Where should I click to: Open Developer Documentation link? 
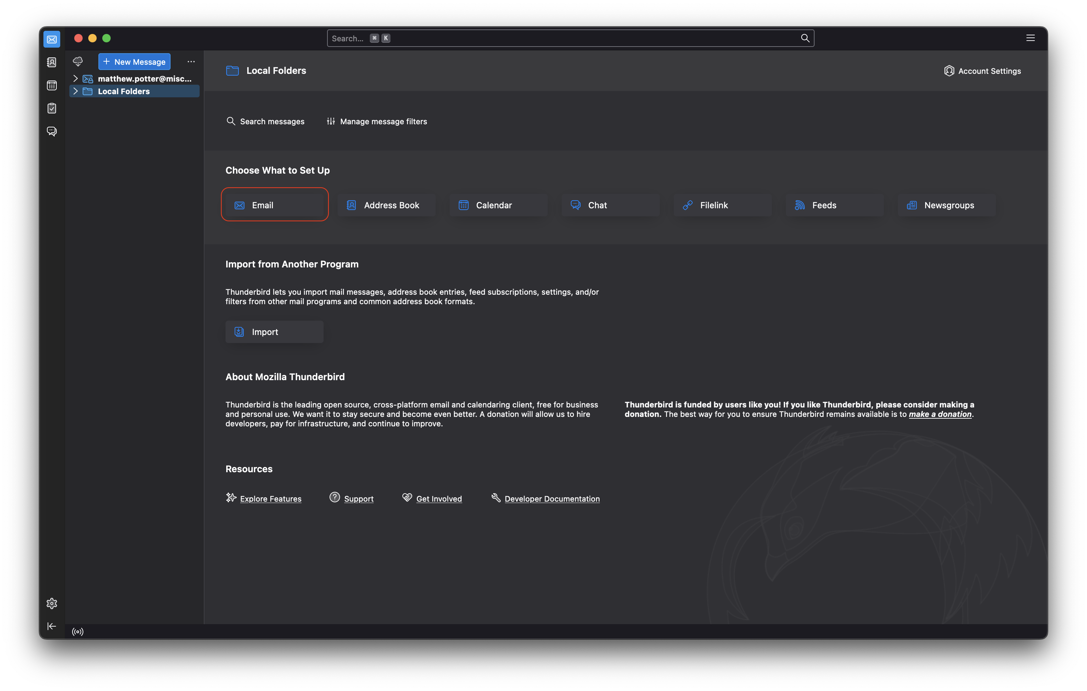pos(552,499)
